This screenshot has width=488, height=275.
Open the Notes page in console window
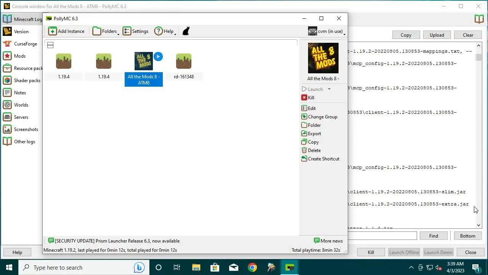[22, 93]
